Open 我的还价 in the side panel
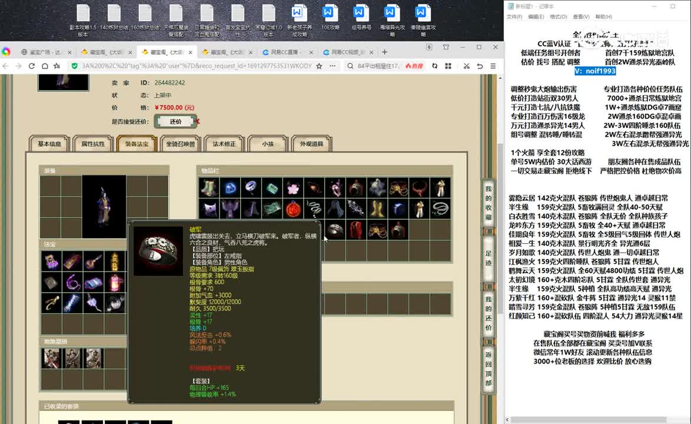The height and width of the screenshot is (424, 691). (489, 313)
